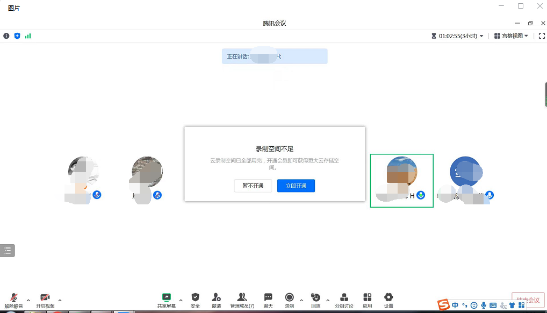Screen dimensions: 547x313
Task: Click 立即开通 to upgrade membership
Action: (x=296, y=186)
